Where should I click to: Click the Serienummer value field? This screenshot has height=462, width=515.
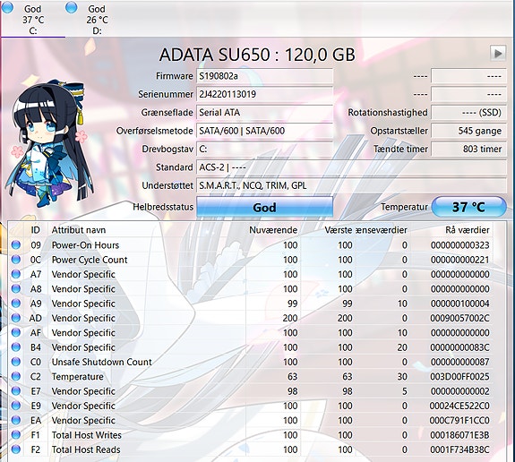[264, 94]
